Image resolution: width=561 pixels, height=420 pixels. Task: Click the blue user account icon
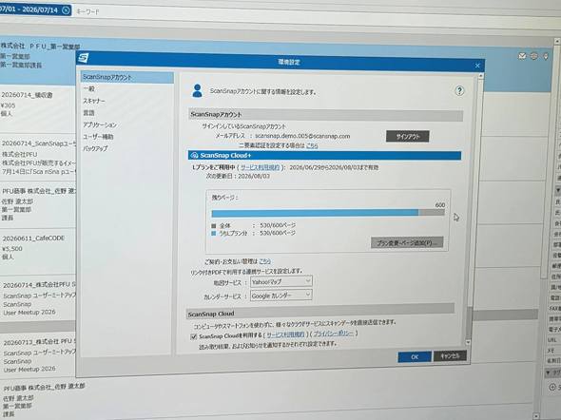pyautogui.click(x=197, y=91)
